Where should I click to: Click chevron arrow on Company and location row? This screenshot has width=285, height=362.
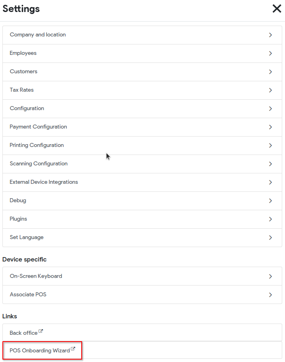tap(271, 35)
